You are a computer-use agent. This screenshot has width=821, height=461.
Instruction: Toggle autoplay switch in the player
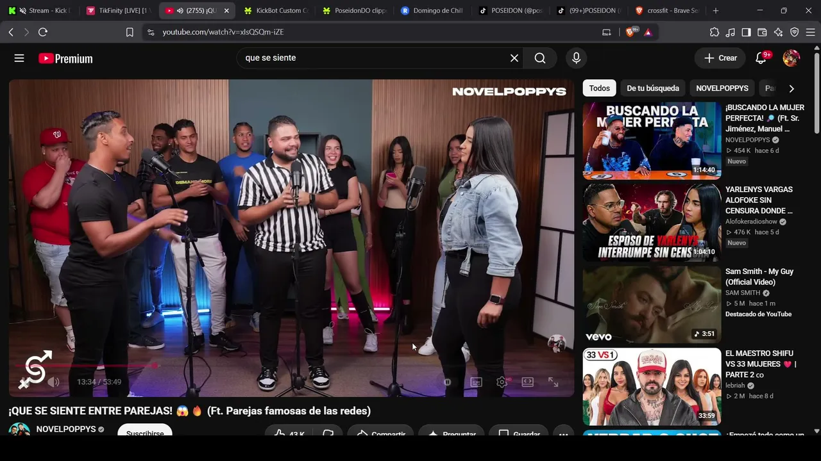[448, 382]
